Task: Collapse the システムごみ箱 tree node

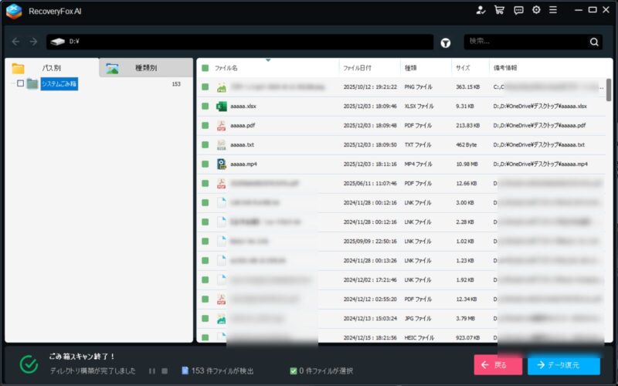Action: (9, 83)
